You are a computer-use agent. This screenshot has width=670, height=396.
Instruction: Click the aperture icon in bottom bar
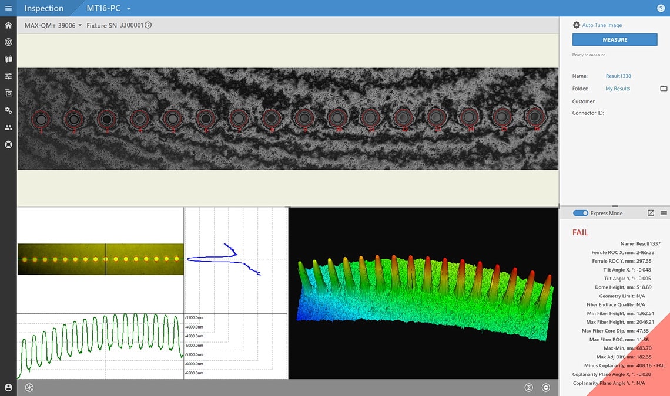pyautogui.click(x=29, y=387)
